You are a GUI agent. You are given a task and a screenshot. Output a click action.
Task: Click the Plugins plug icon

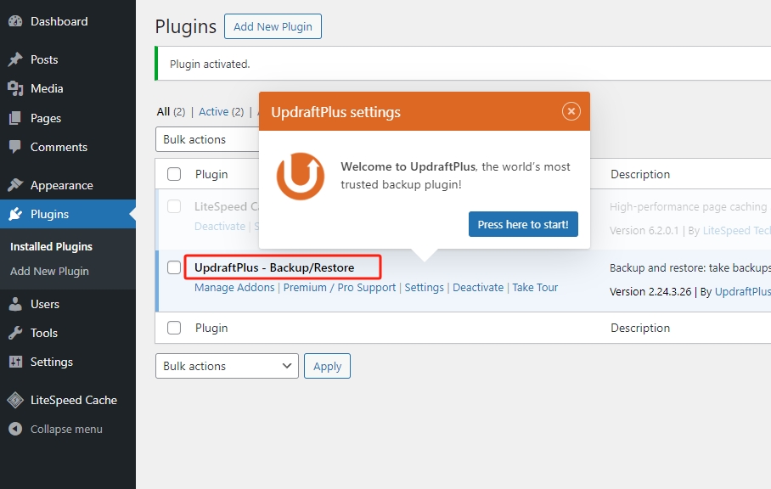click(15, 214)
